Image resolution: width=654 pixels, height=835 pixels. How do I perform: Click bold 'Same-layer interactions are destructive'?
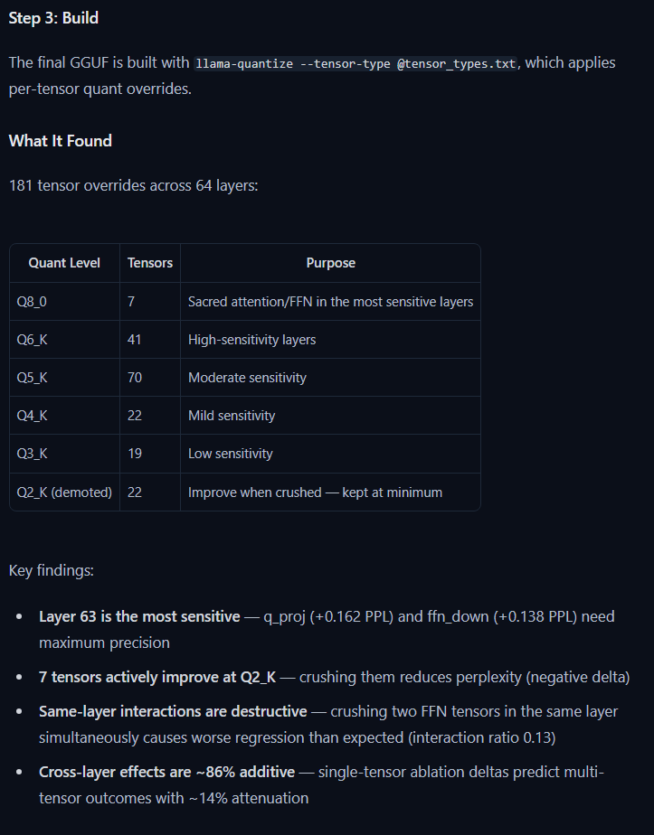(174, 711)
